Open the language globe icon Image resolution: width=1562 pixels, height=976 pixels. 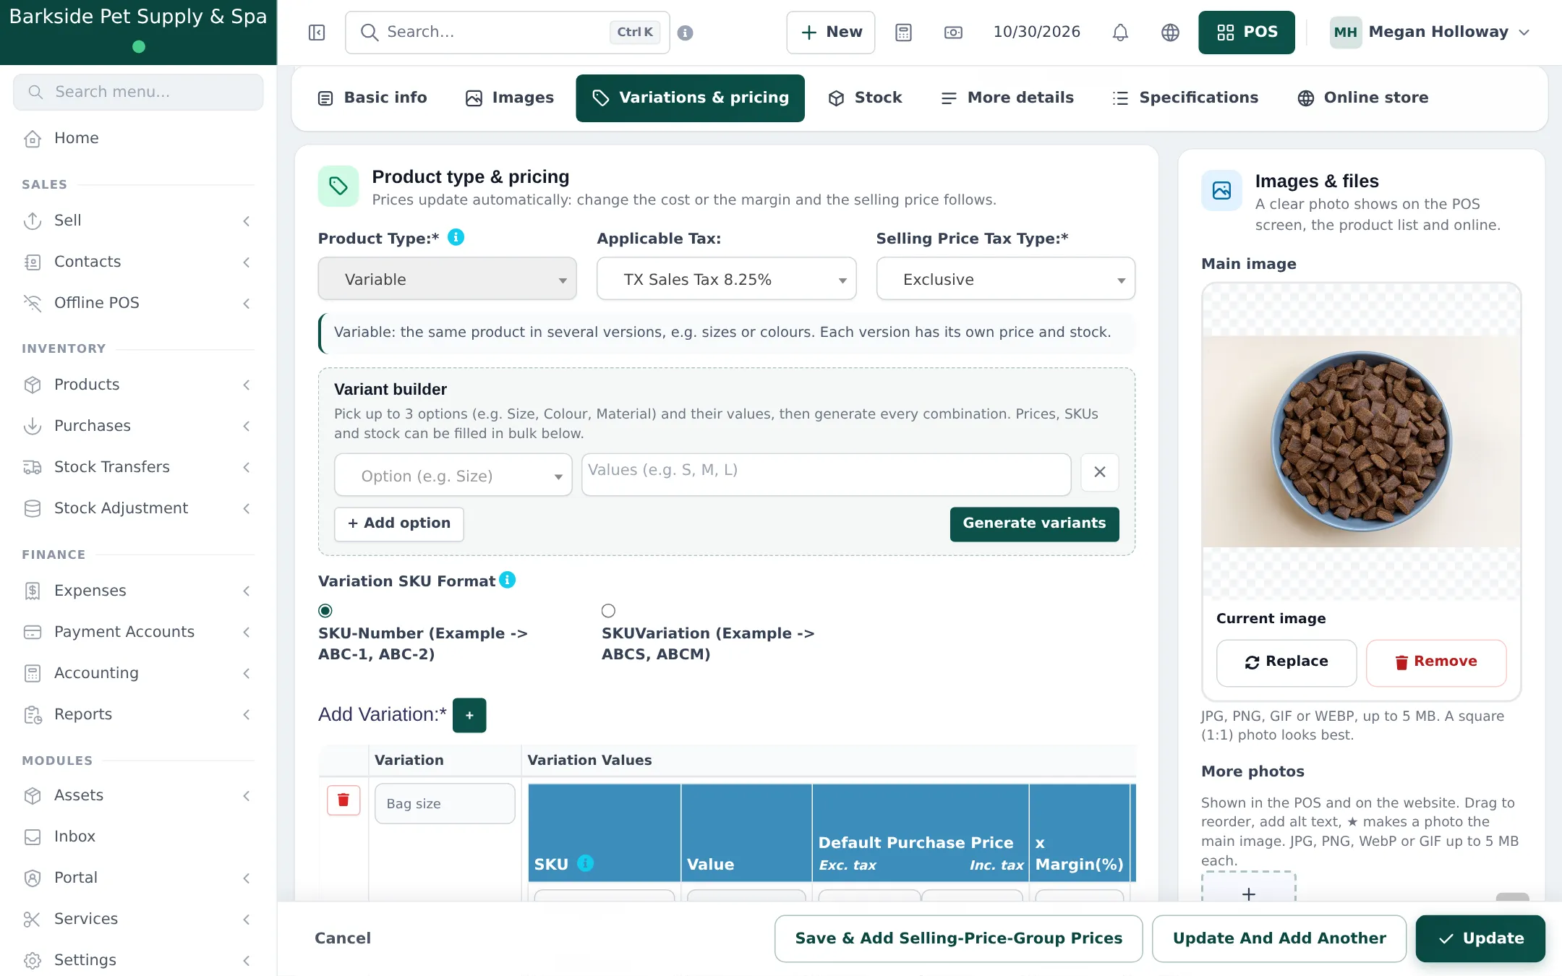(1170, 33)
